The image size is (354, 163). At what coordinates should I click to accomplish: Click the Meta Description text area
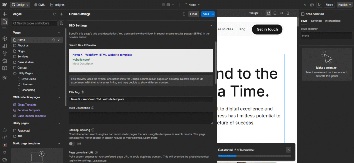click(141, 118)
